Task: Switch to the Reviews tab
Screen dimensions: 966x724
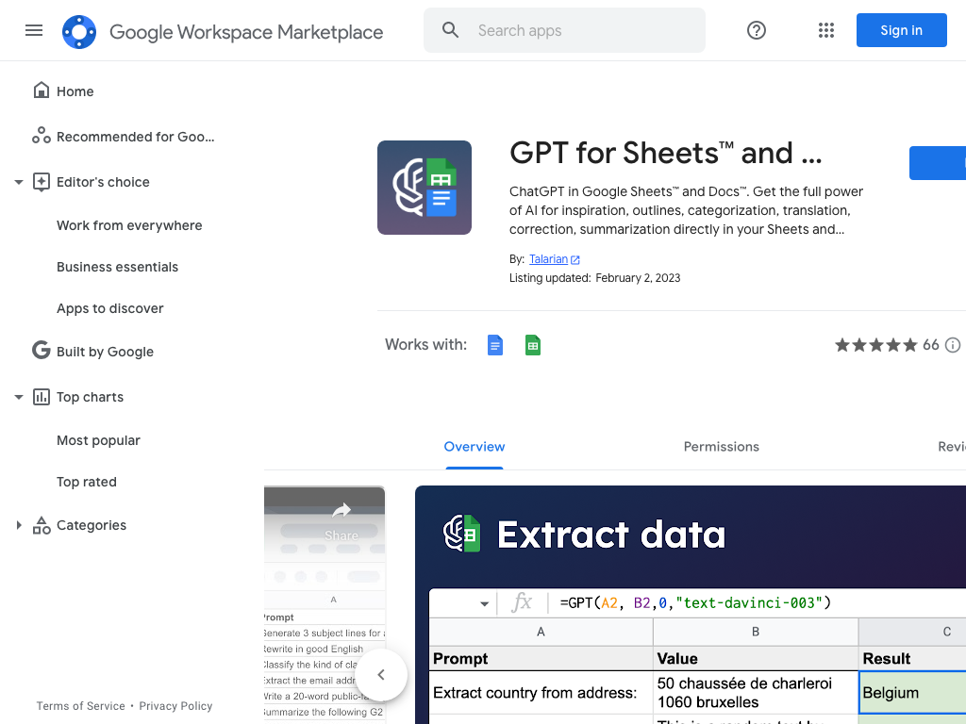Action: pos(951,446)
